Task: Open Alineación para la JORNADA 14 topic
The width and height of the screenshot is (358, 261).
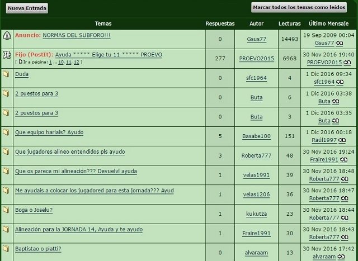Action: (79, 229)
